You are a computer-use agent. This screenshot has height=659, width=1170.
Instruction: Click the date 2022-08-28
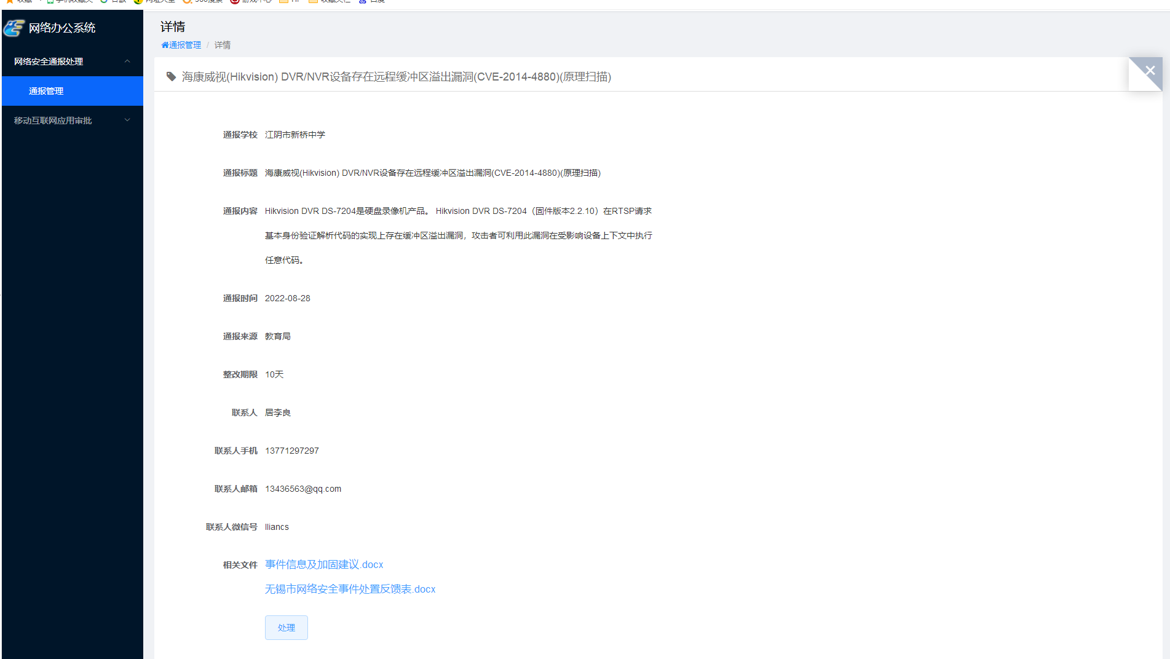tap(288, 298)
